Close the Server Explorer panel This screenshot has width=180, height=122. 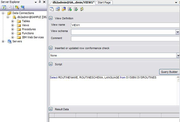tap(44, 2)
